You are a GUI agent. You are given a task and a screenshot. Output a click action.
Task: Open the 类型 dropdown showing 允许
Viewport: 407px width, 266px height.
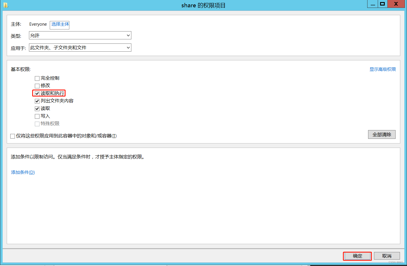point(80,35)
